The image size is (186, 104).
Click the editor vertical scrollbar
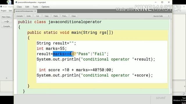pyautogui.click(x=171, y=54)
